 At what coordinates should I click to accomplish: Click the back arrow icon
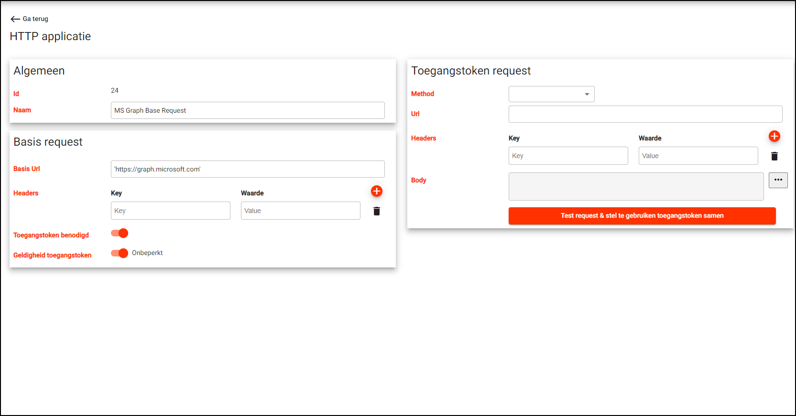coord(15,19)
